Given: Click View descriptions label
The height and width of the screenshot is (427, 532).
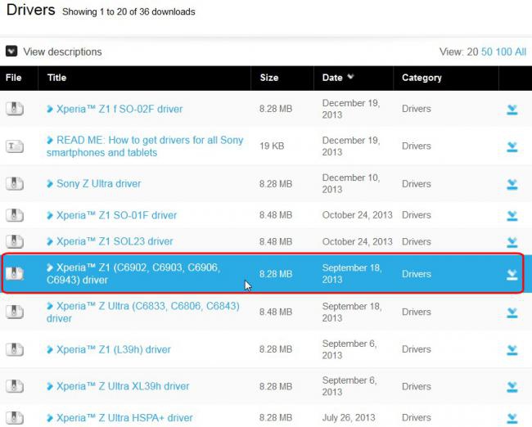Looking at the screenshot, I should pyautogui.click(x=62, y=52).
